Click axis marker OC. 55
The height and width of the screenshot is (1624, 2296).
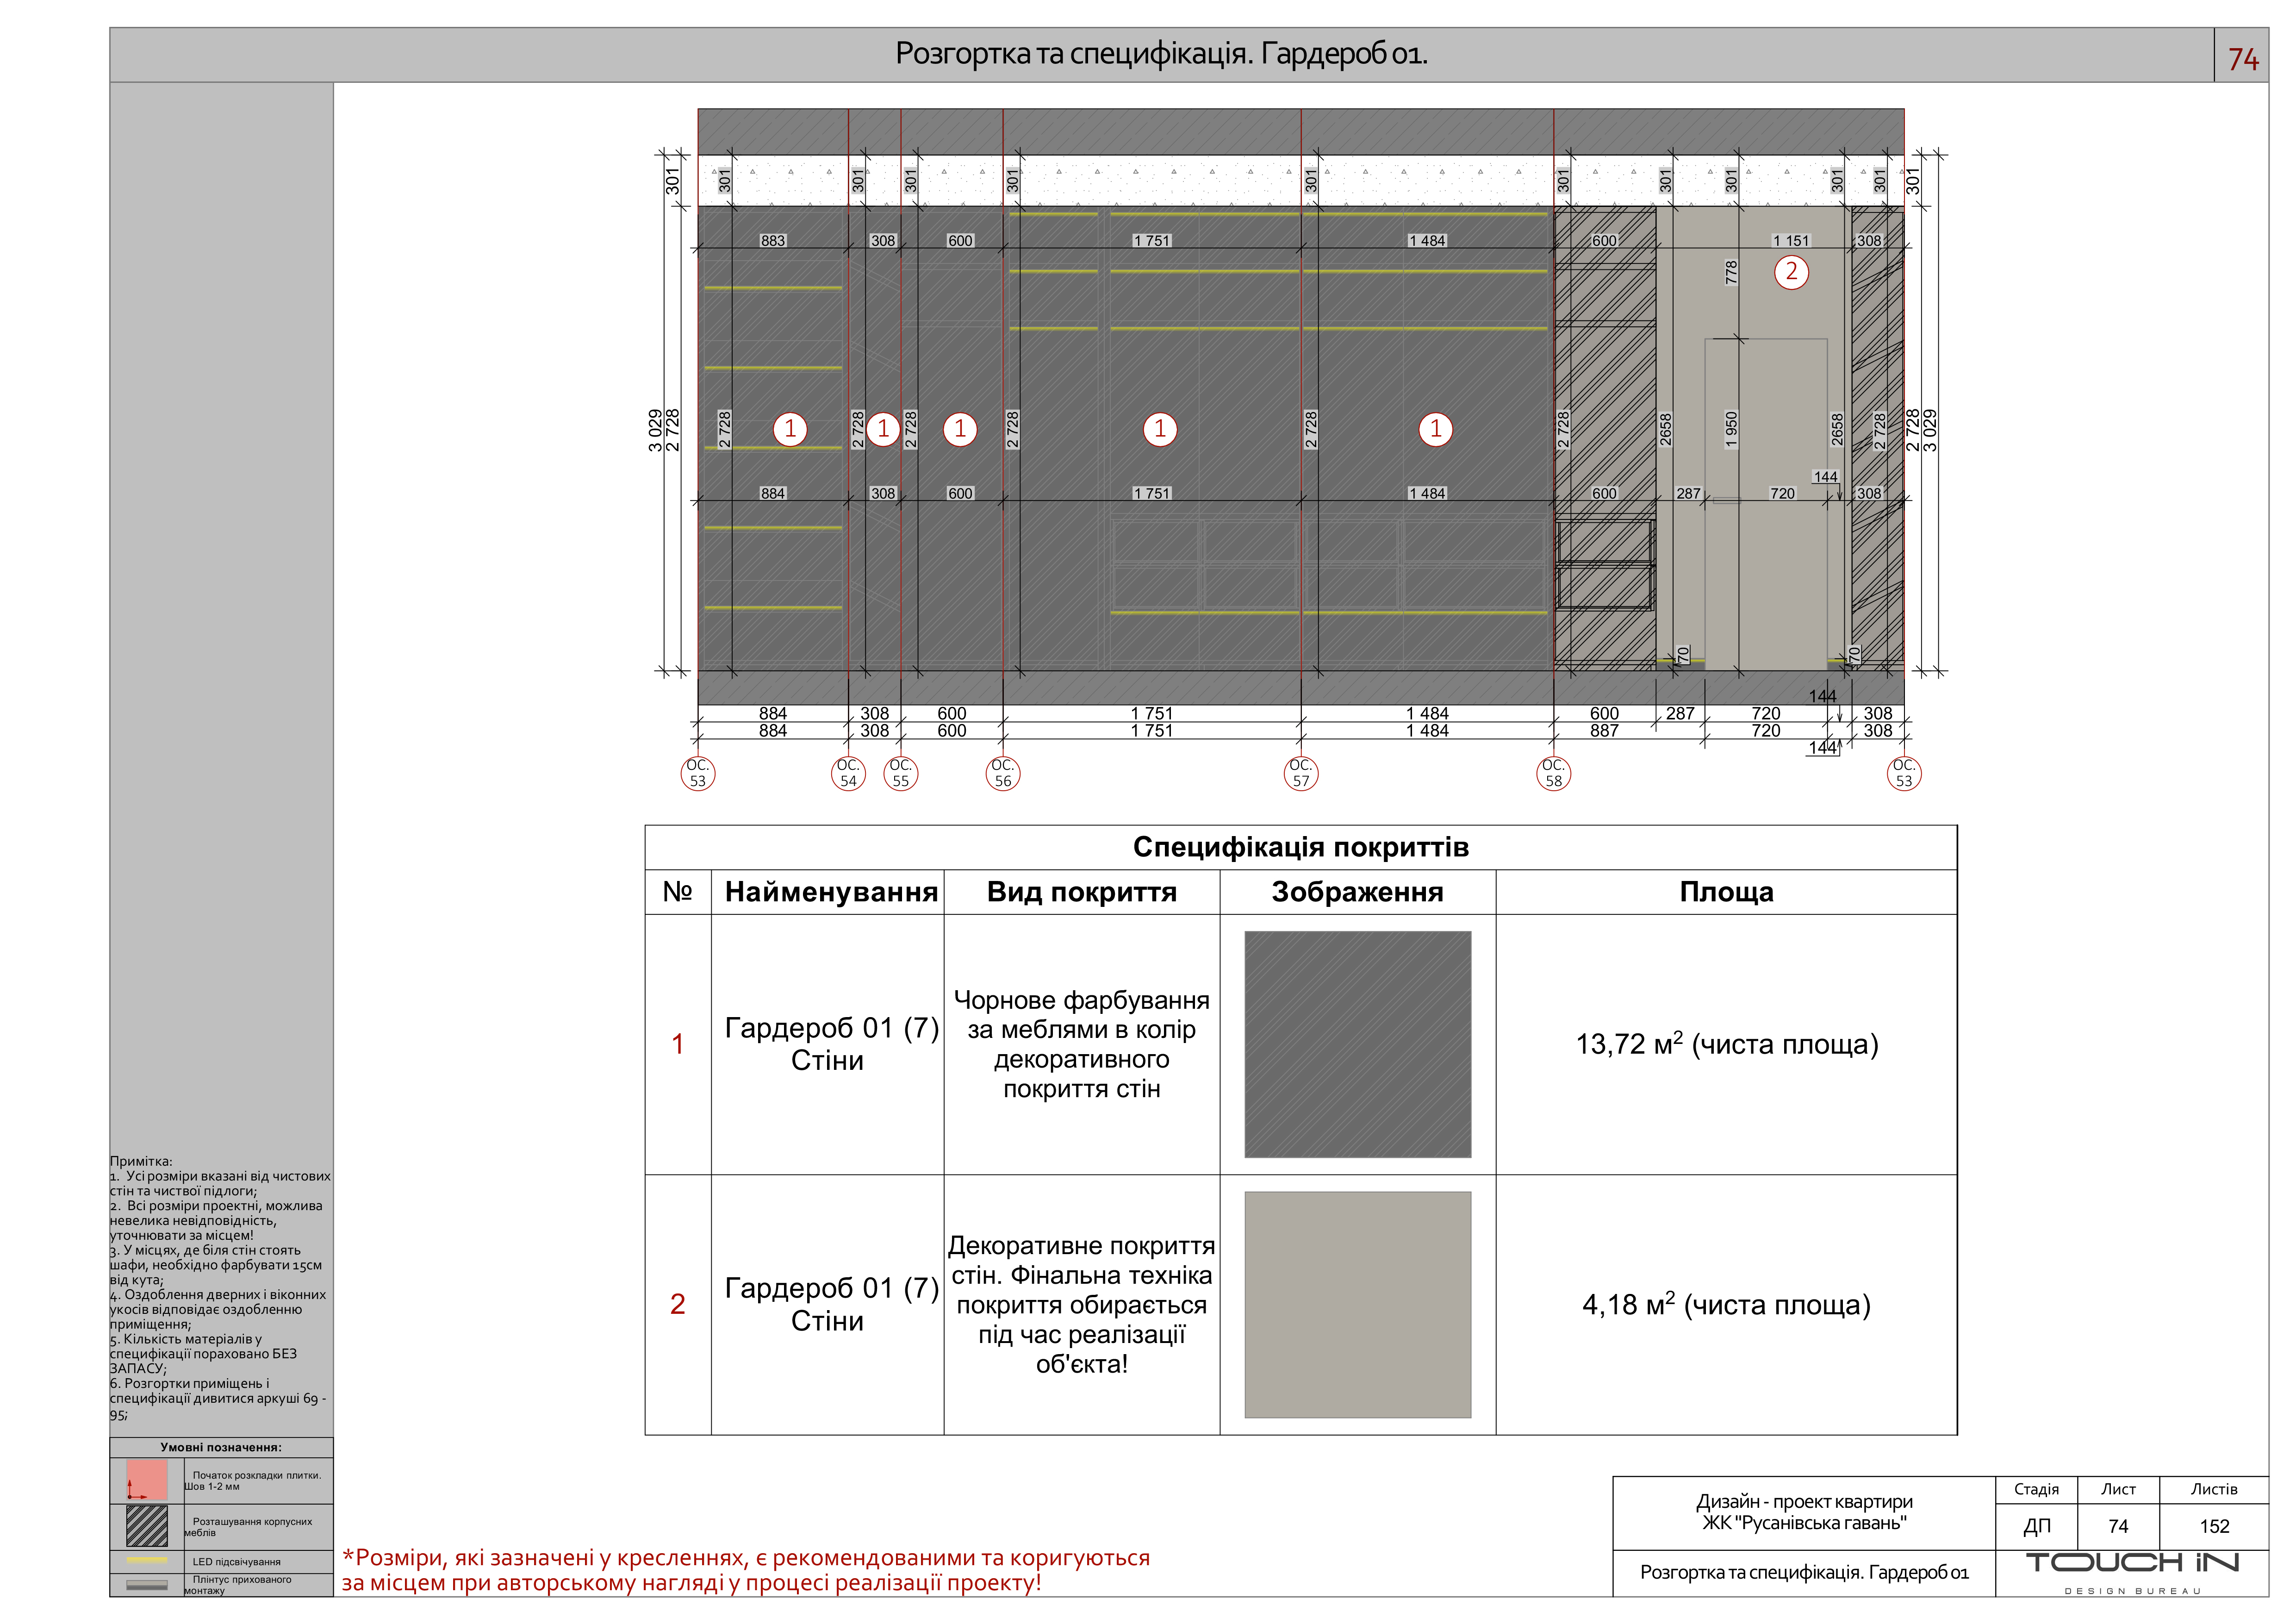(901, 773)
